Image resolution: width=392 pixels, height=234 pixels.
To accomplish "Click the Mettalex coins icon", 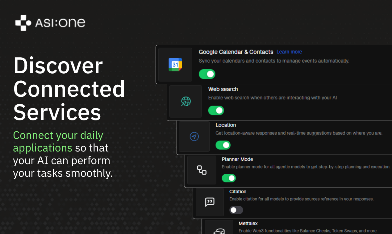I will 219,231.
